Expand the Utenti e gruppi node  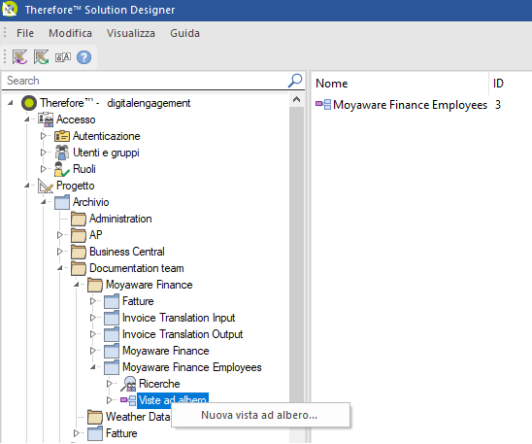click(x=44, y=153)
